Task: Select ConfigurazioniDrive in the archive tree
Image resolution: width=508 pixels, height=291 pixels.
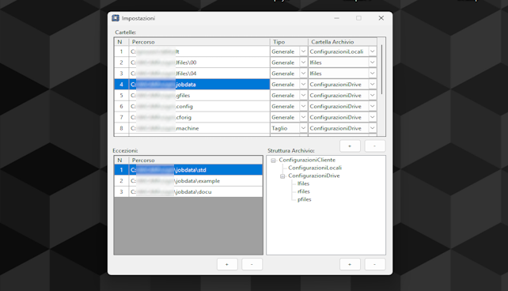Action: point(314,176)
